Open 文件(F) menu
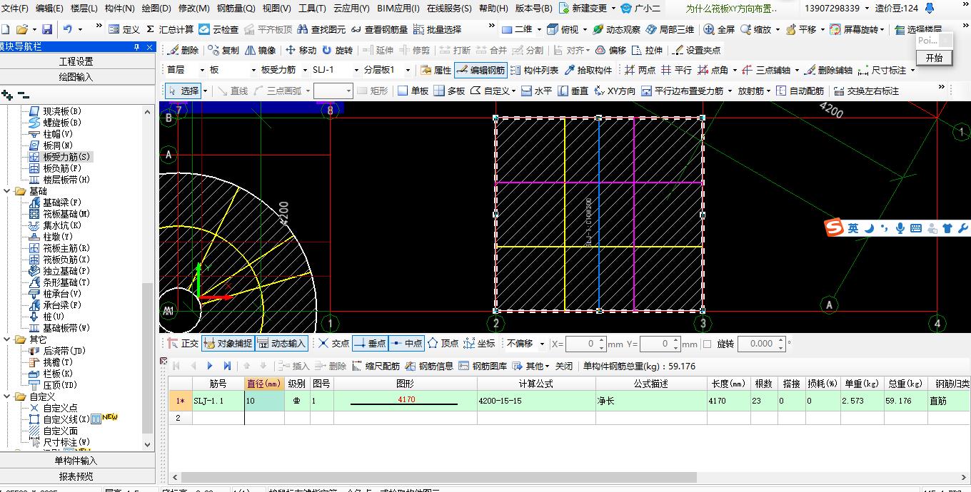Screen dimensions: 971x492 [x=15, y=9]
